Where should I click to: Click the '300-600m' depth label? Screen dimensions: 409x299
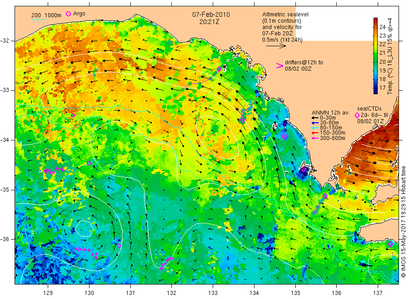[333, 138]
